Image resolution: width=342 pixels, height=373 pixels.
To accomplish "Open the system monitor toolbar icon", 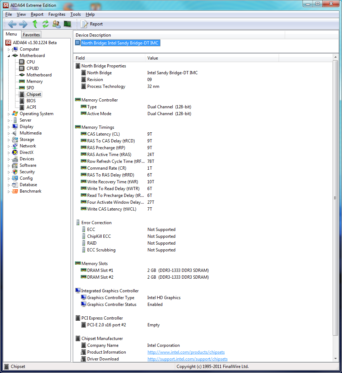I will click(x=67, y=24).
